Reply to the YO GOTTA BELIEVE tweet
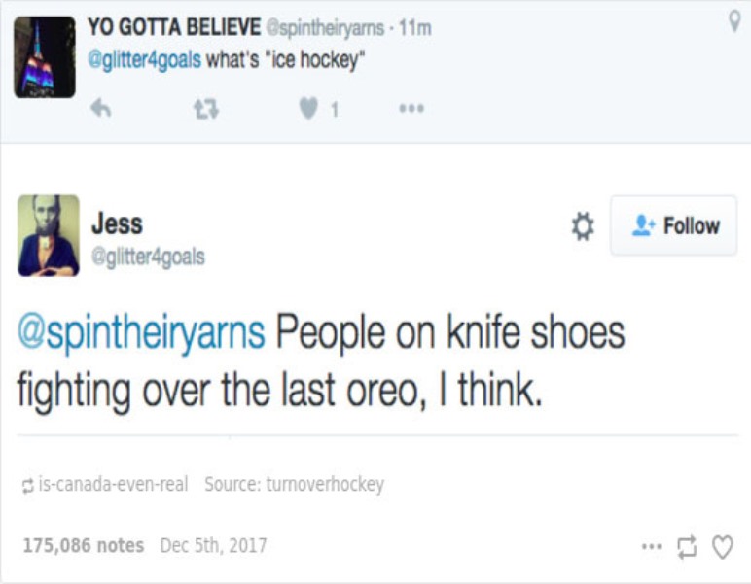 100,110
